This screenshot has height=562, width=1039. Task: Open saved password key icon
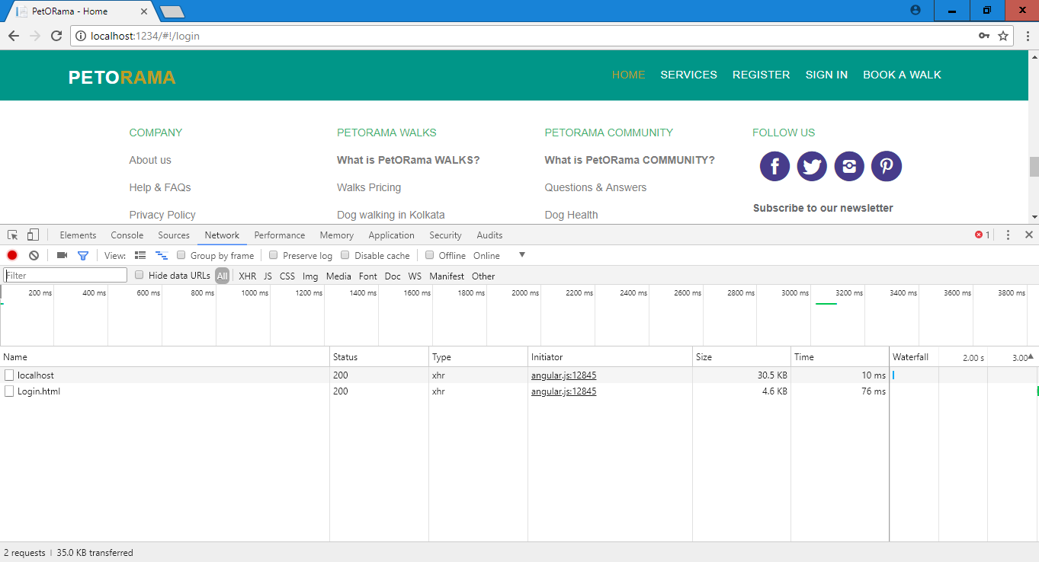coord(984,36)
